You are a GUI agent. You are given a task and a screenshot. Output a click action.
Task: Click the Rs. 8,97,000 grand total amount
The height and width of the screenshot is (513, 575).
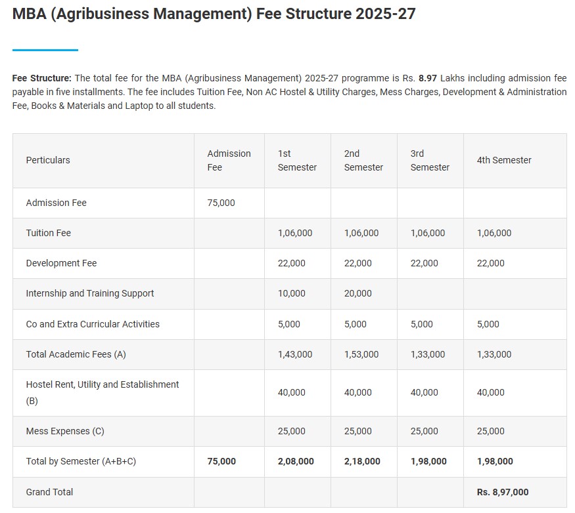[503, 492]
